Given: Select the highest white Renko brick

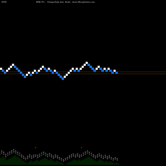Looking at the screenshot, I should 87,63.
